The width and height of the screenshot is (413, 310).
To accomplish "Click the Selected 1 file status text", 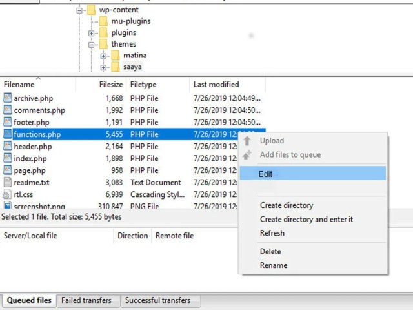I will [61, 217].
